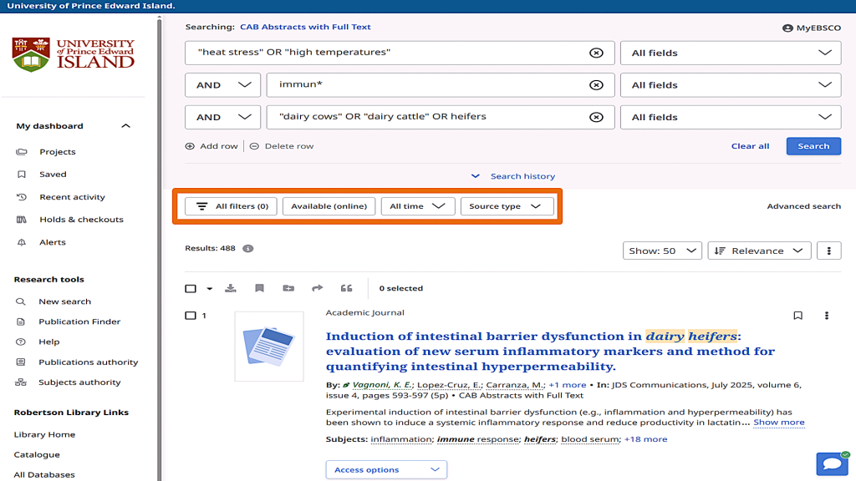Click the Advanced search link

pyautogui.click(x=803, y=206)
